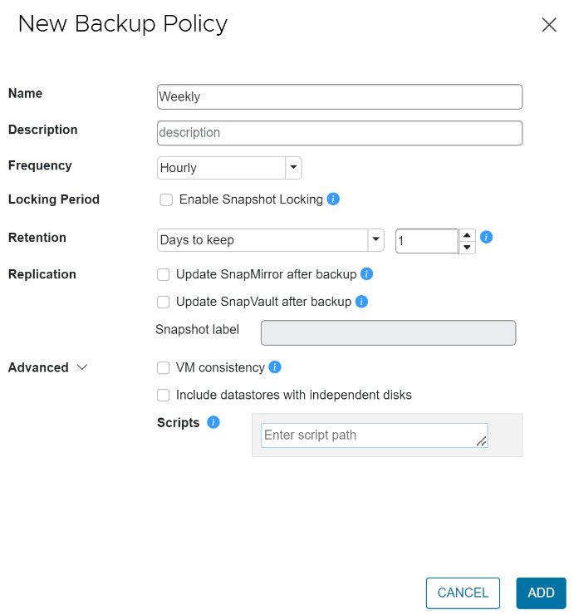Viewport: 574px width, 615px height.
Task: Click the Description input field
Action: coord(339,133)
